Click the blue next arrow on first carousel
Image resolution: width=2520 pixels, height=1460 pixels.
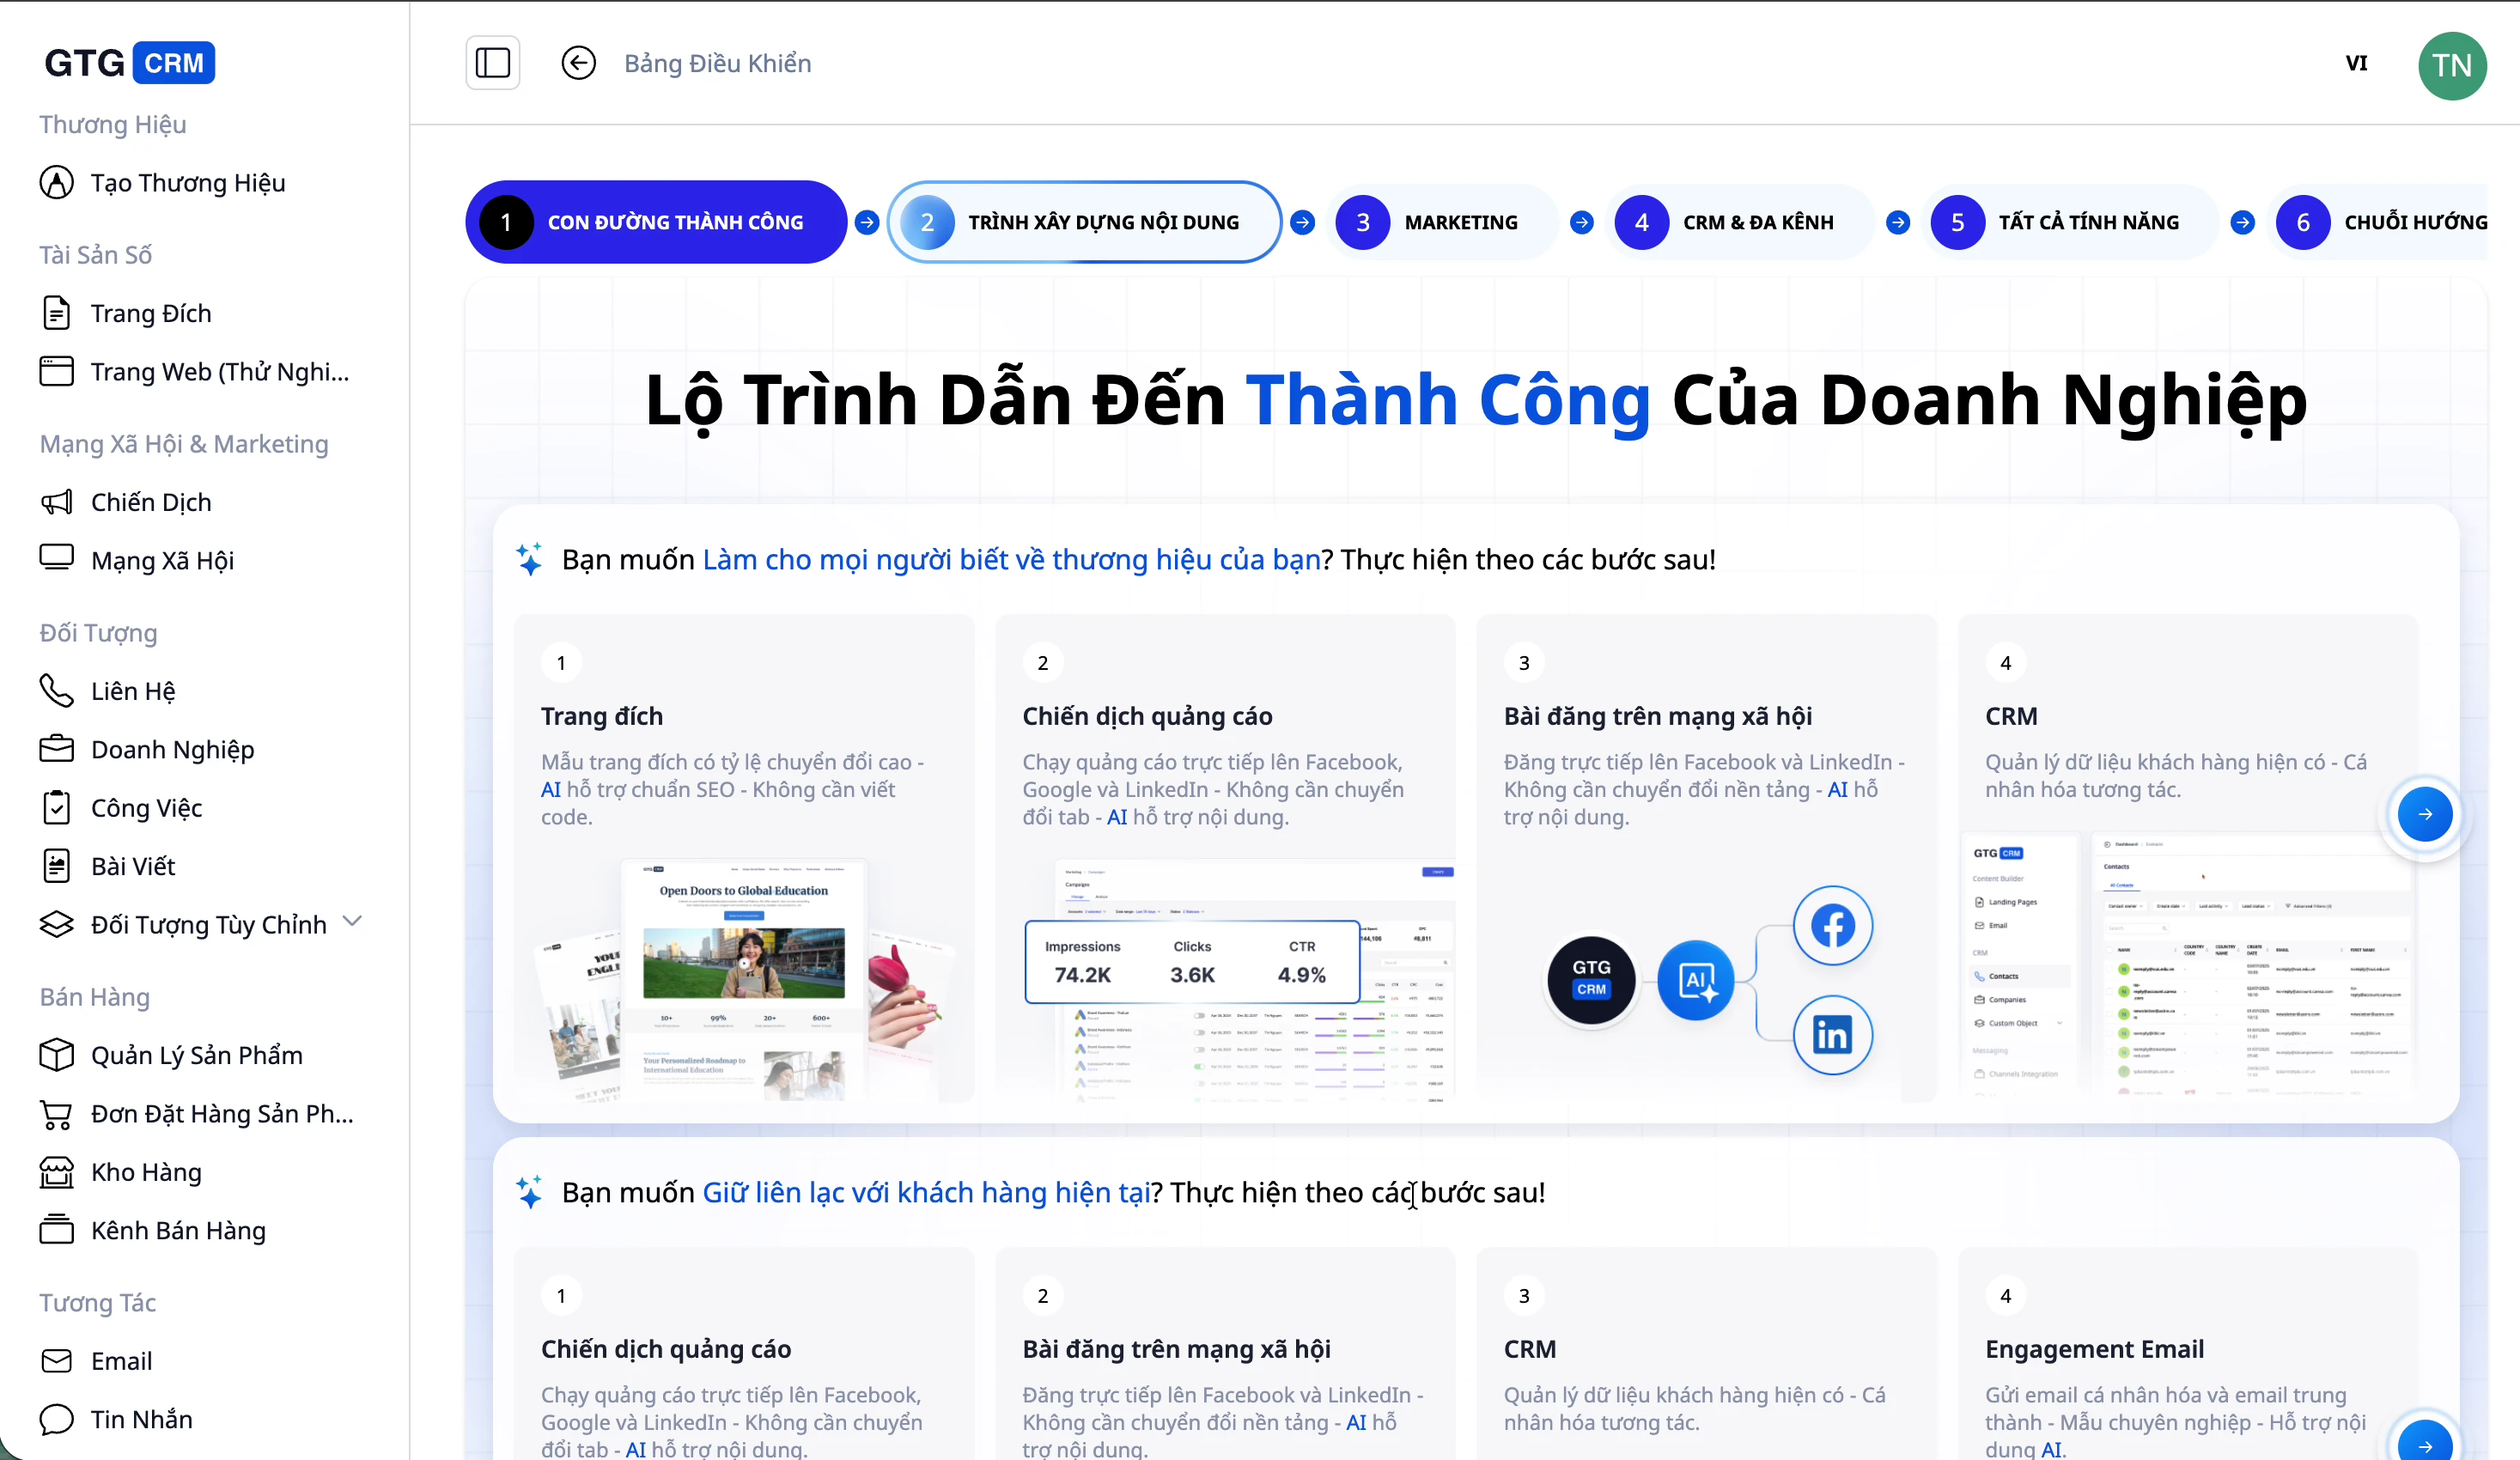[2424, 814]
